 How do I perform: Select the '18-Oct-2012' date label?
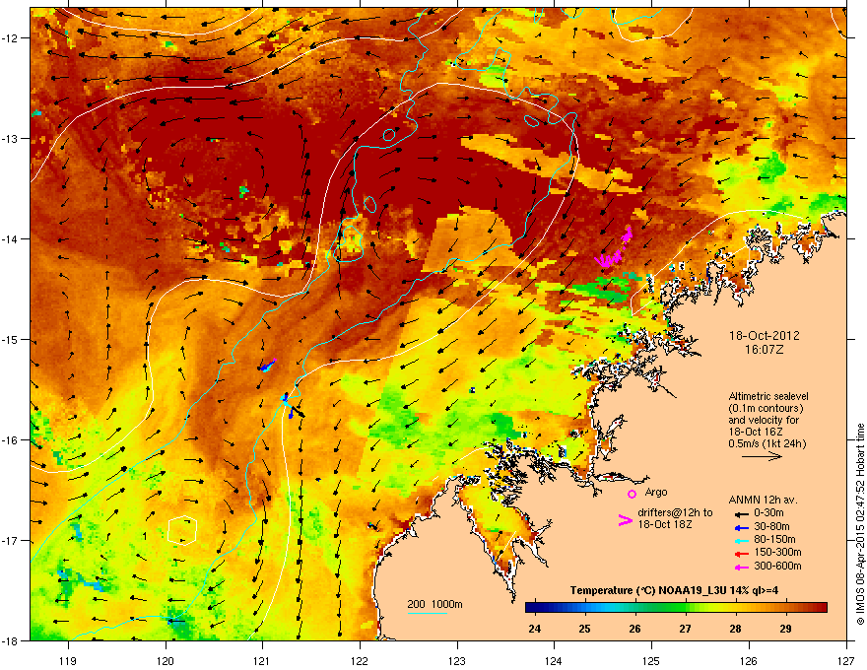(764, 336)
